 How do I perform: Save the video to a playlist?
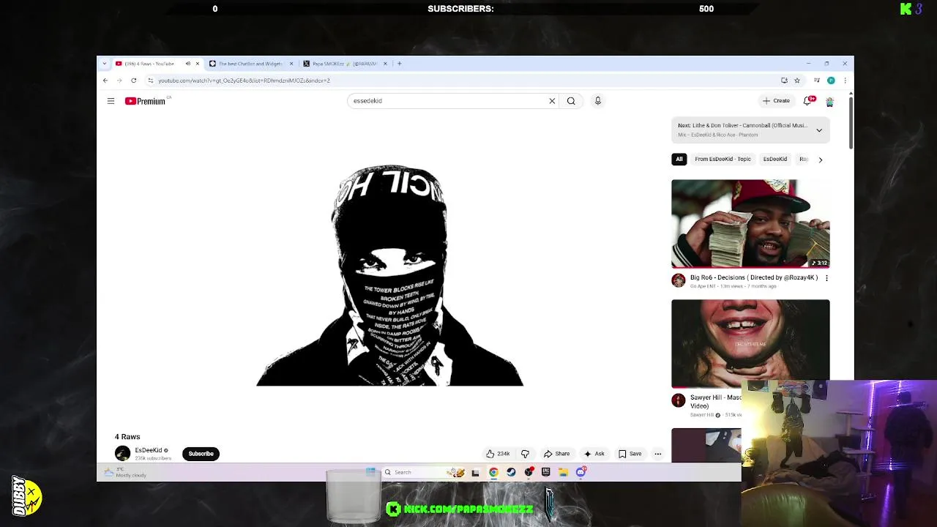click(x=630, y=454)
